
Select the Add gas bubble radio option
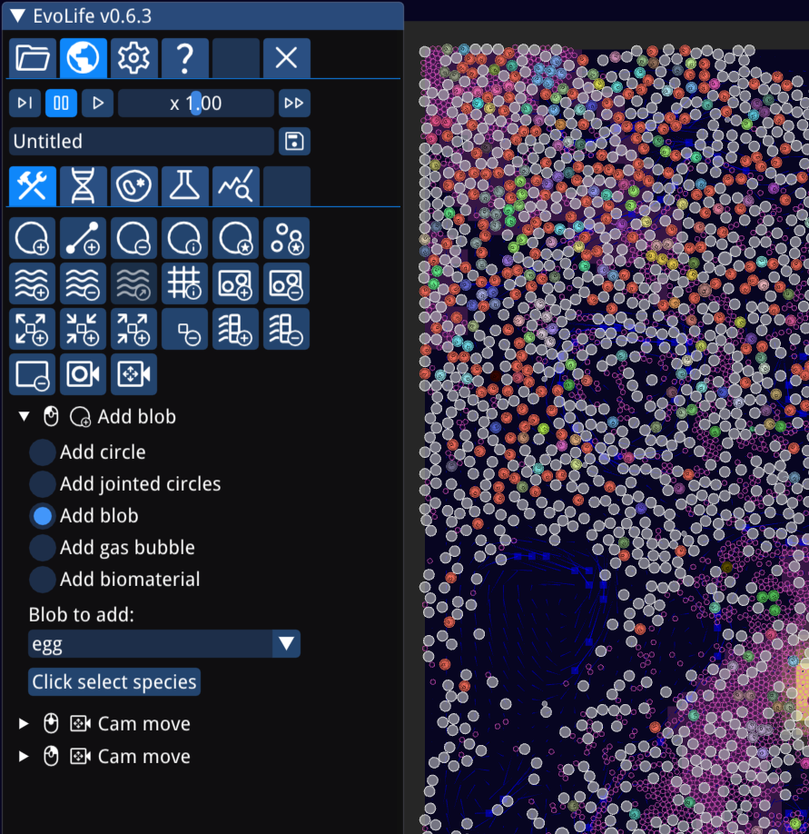42,548
